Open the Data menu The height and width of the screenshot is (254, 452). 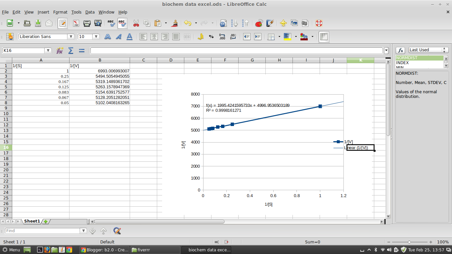click(90, 12)
